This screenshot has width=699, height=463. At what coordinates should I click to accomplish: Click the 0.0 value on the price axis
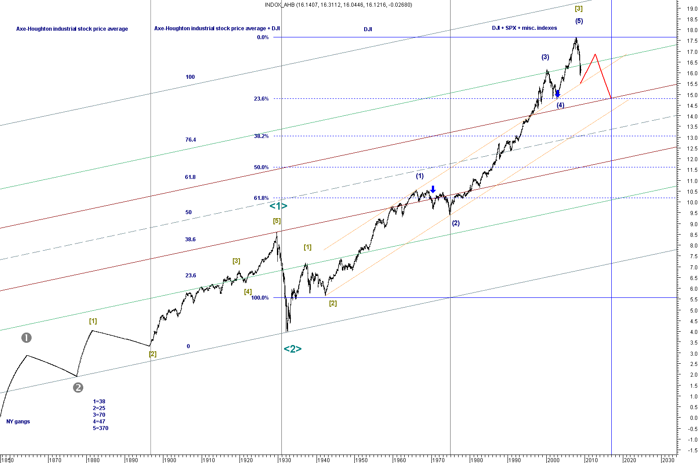tap(693, 418)
